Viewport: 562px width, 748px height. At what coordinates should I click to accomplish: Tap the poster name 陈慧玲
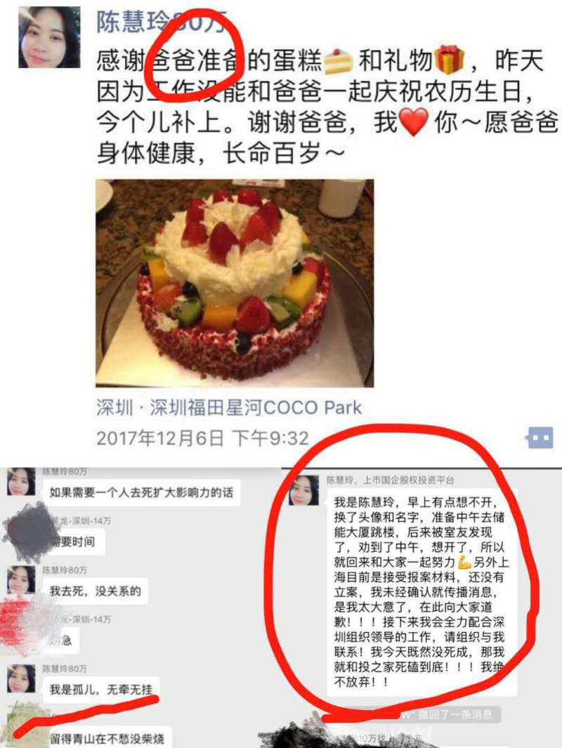(x=133, y=22)
